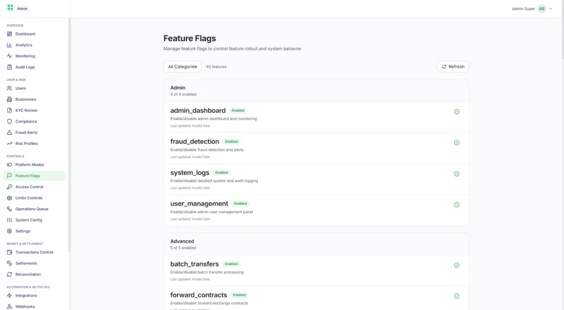564x310 pixels.
Task: Toggle the user_management feature flag
Action: pyautogui.click(x=457, y=205)
